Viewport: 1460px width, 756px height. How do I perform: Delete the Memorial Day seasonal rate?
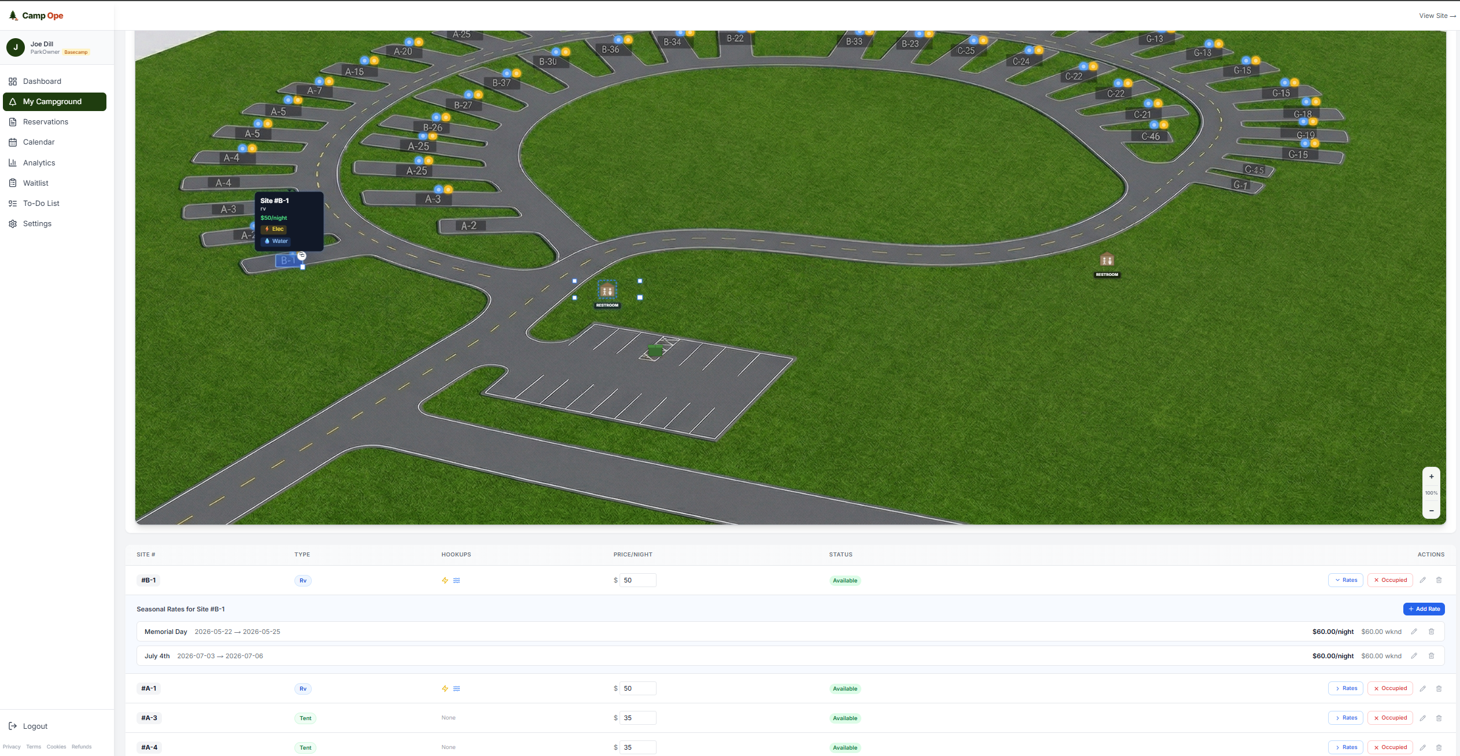click(x=1431, y=632)
